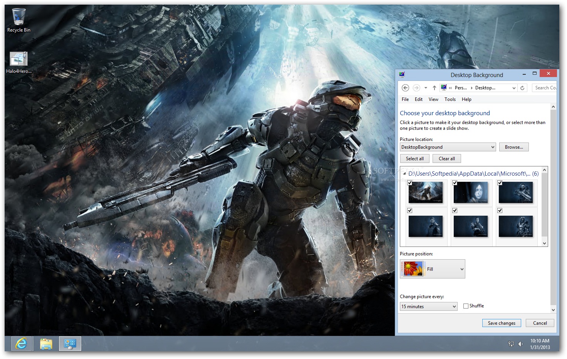Click the window scrollbar down arrow
The width and height of the screenshot is (567, 359).
(x=554, y=310)
